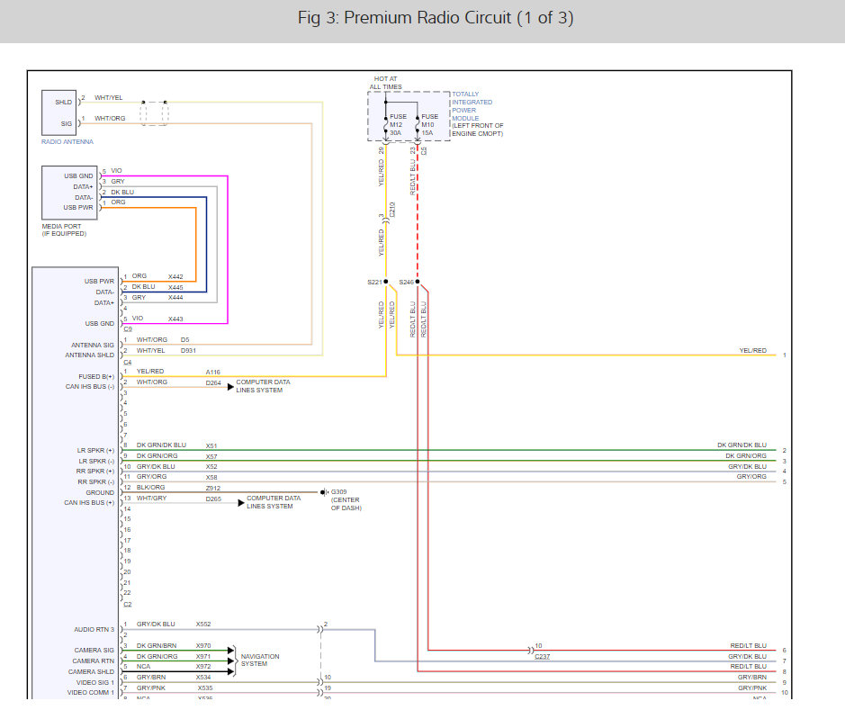Select the USB PWR label in the media port box
845x728 pixels.
pyautogui.click(x=78, y=208)
